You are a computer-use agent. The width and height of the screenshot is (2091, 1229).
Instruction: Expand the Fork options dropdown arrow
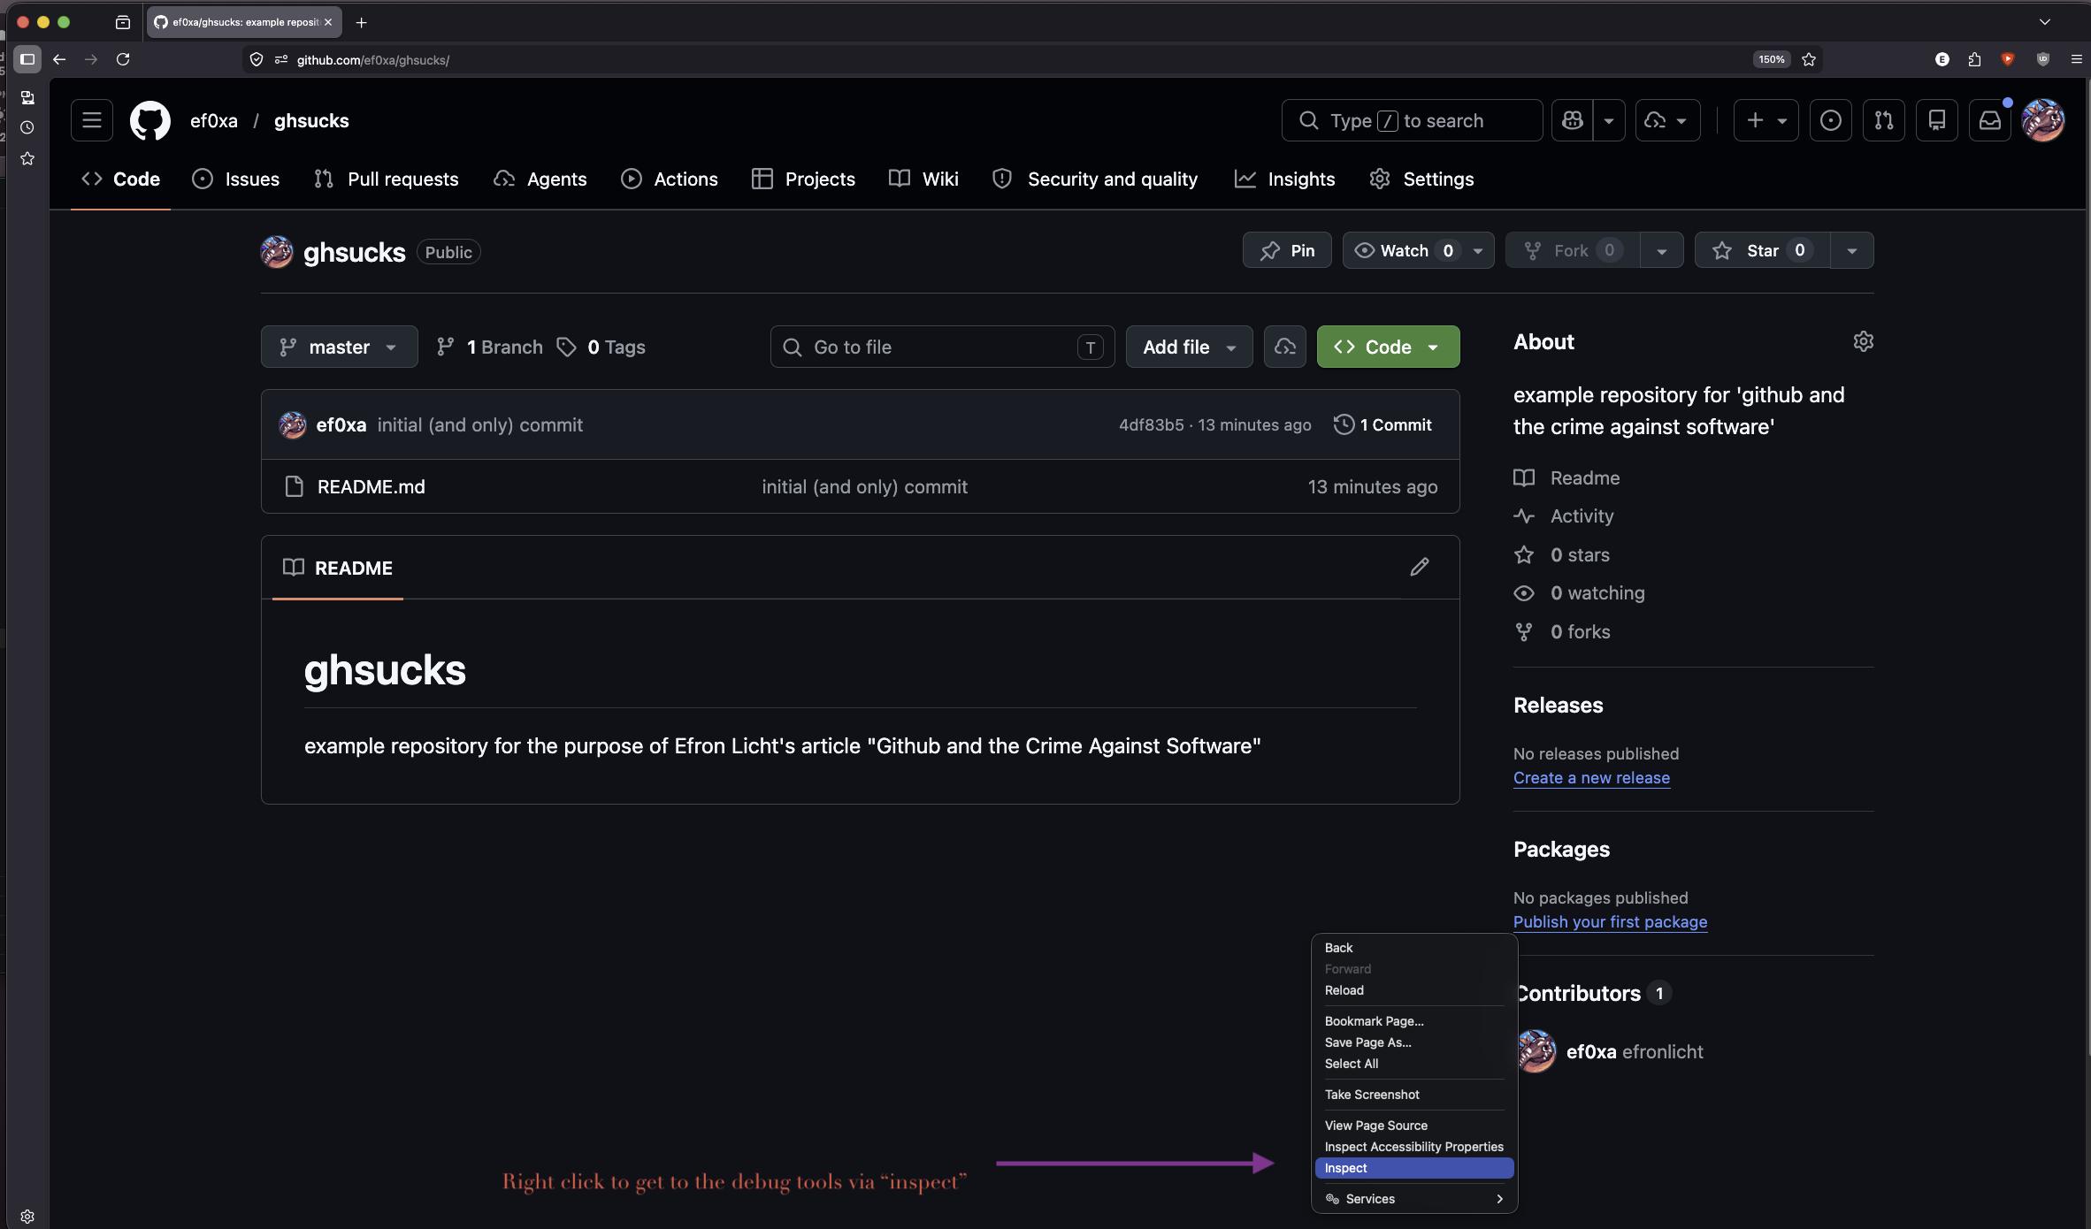click(x=1662, y=251)
